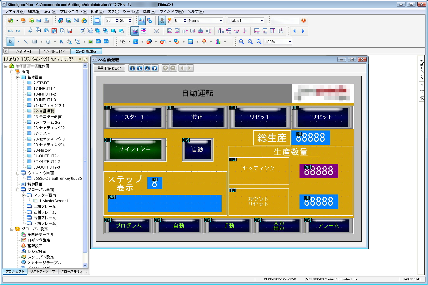This screenshot has height=285, width=428.
Task: Click the Align left icon
Action: click(x=169, y=31)
